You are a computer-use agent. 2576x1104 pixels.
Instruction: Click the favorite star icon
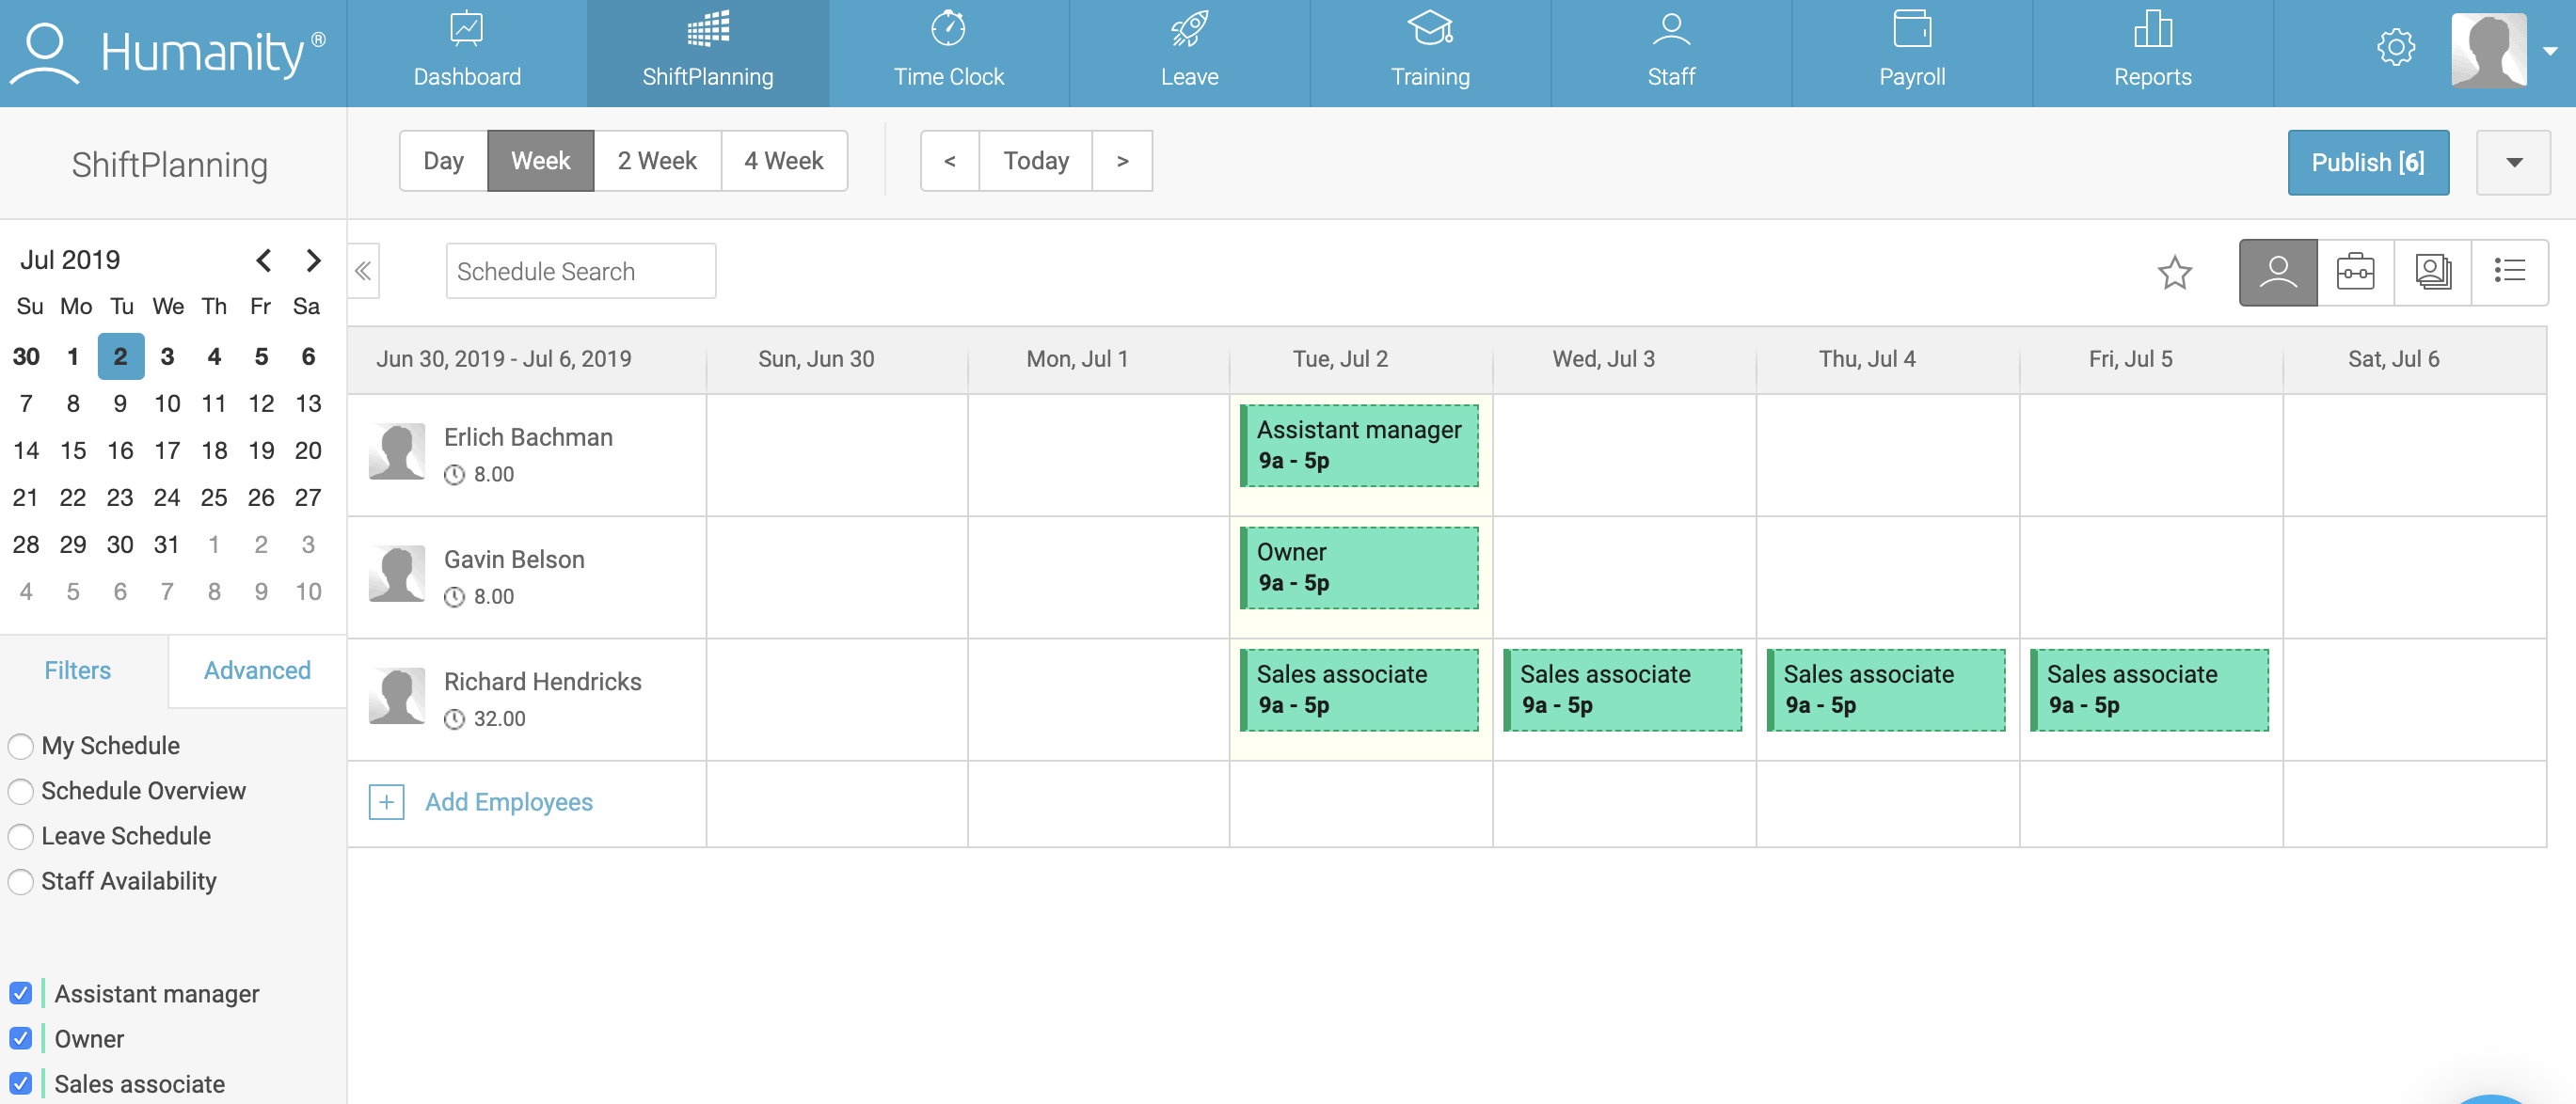2174,272
